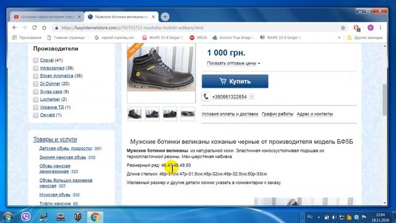Image resolution: width=396 pixels, height=223 pixels.
Task: Open Chrome from the taskbar
Action: tap(95, 217)
